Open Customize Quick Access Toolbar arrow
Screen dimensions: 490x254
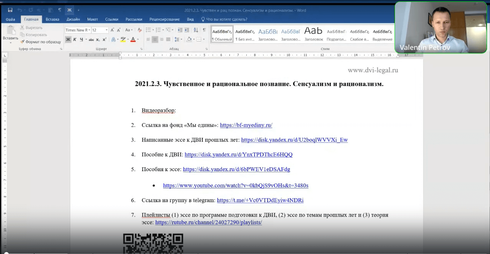pyautogui.click(x=79, y=10)
